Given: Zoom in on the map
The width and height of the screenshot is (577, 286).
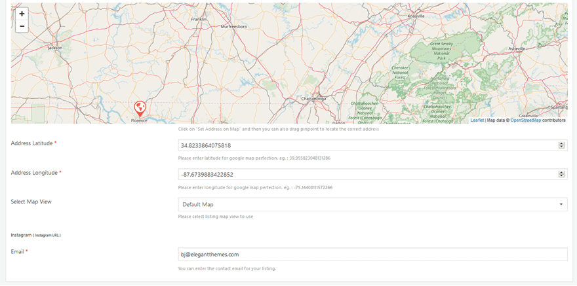Looking at the screenshot, I should [22, 14].
